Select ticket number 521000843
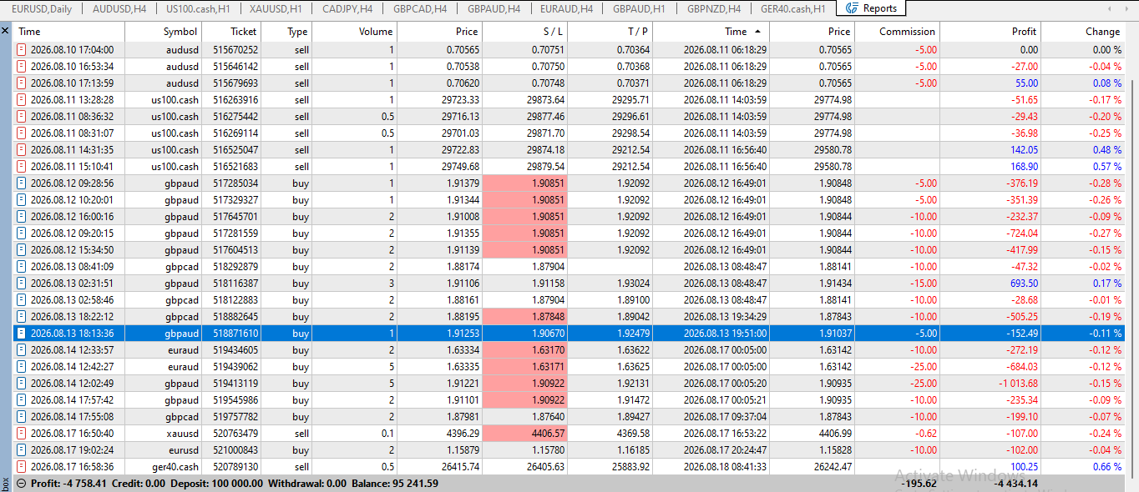This screenshot has width=1139, height=492. tap(235, 450)
